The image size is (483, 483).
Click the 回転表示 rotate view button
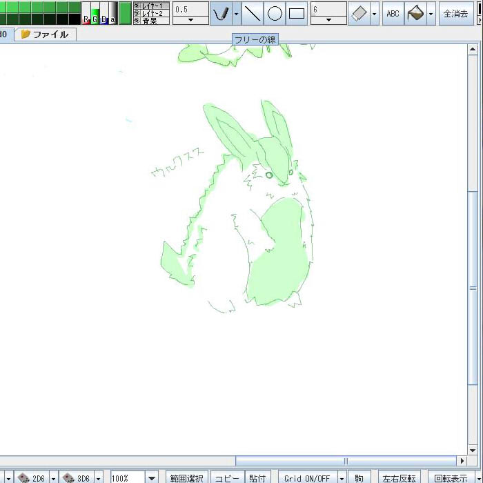pyautogui.click(x=451, y=478)
